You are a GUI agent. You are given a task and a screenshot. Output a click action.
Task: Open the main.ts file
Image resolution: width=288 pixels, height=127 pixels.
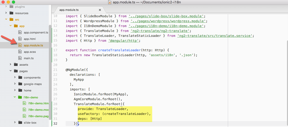point(29,58)
